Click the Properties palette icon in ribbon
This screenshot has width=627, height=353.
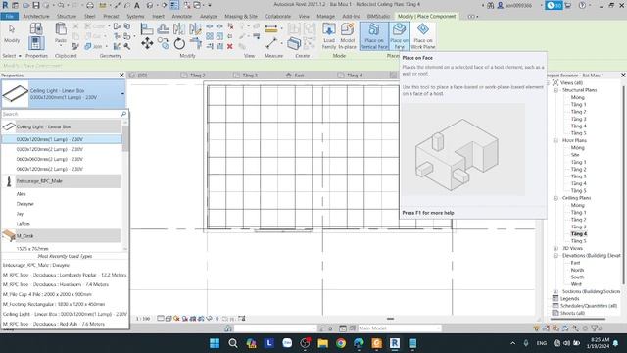coord(35,43)
